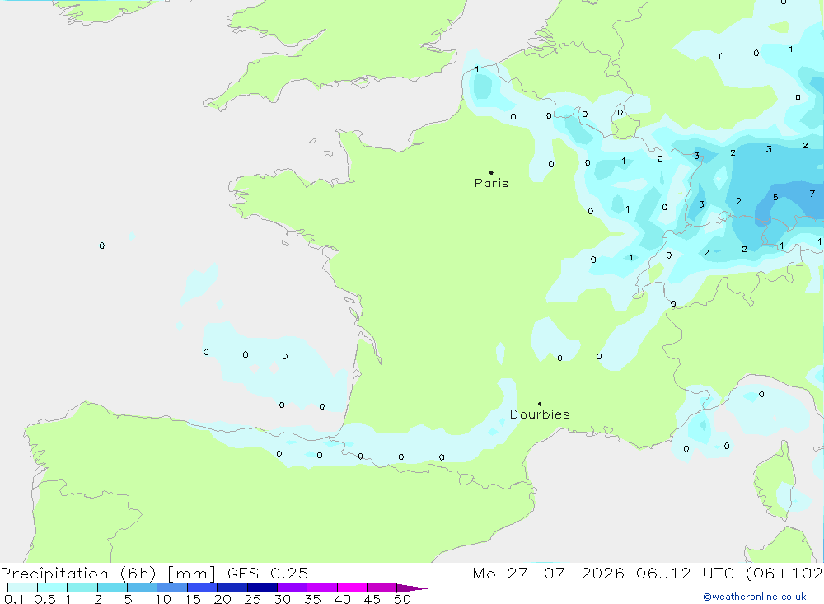
Task: Click the 40 legend scale label
Action: pyautogui.click(x=342, y=599)
